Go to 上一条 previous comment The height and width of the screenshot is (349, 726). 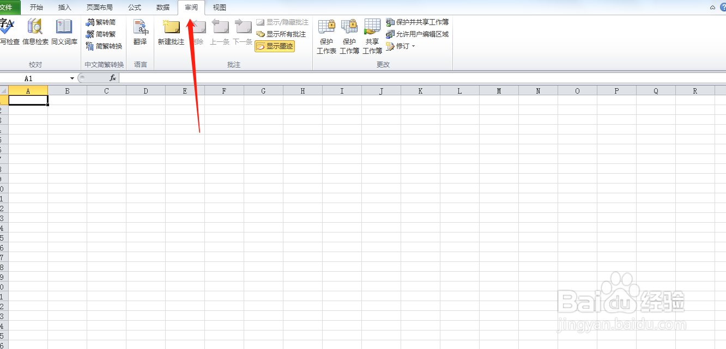pos(220,32)
